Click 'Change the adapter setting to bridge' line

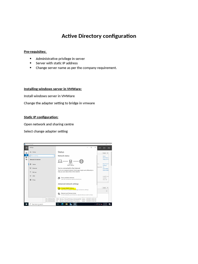click(x=59, y=103)
